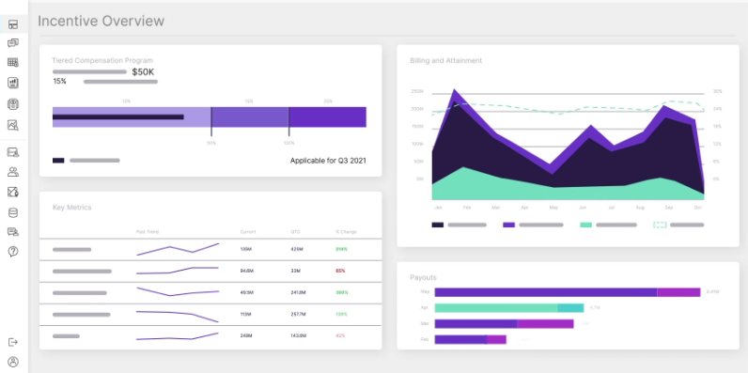
Task: Open the bar chart reports sidebar icon
Action: [13, 83]
